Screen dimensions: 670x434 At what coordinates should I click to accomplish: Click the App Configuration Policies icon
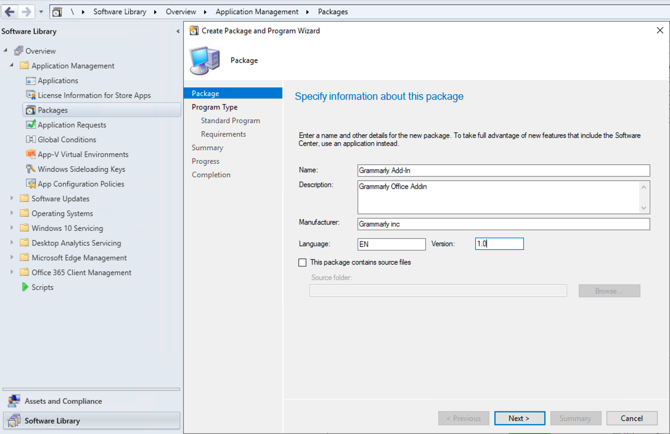coord(31,184)
